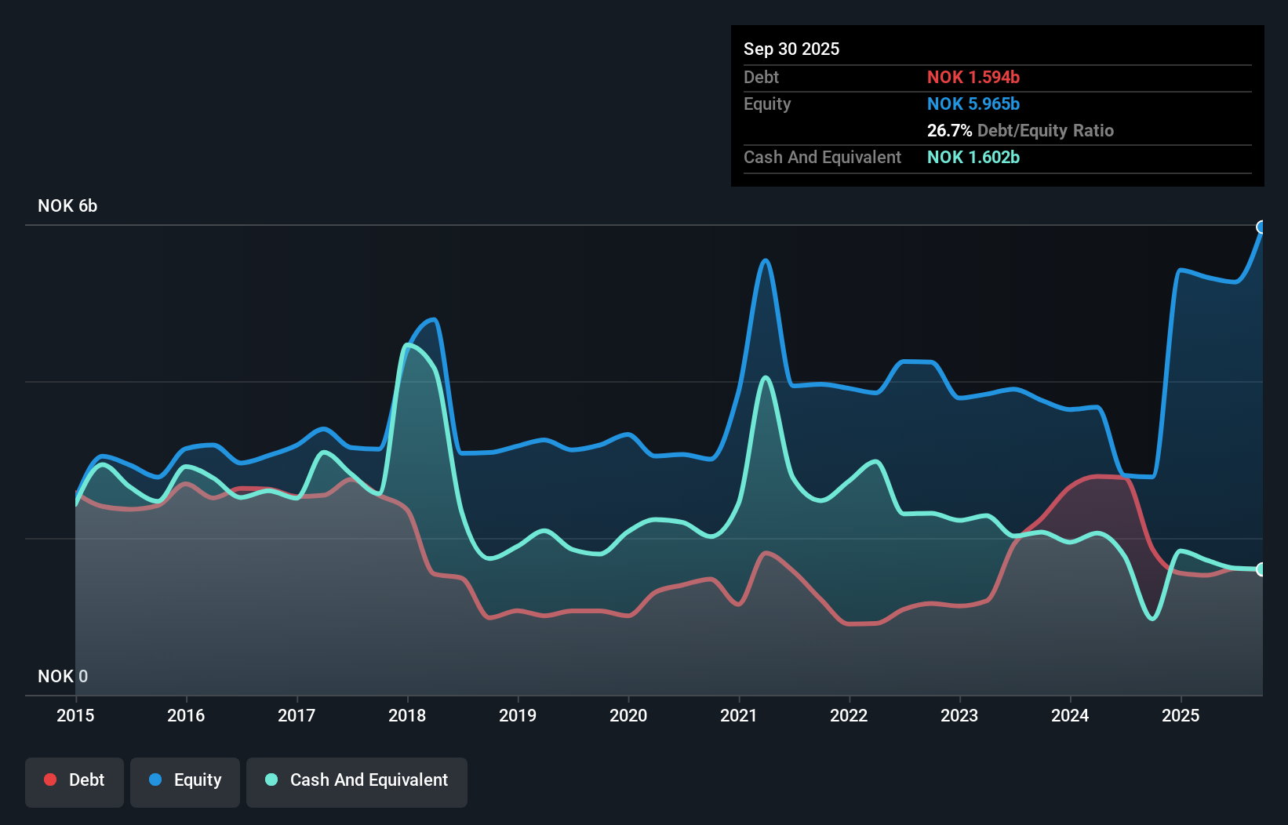The width and height of the screenshot is (1288, 825).
Task: Click the Equity endpoint marker at Sep 2025
Action: [x=1261, y=227]
